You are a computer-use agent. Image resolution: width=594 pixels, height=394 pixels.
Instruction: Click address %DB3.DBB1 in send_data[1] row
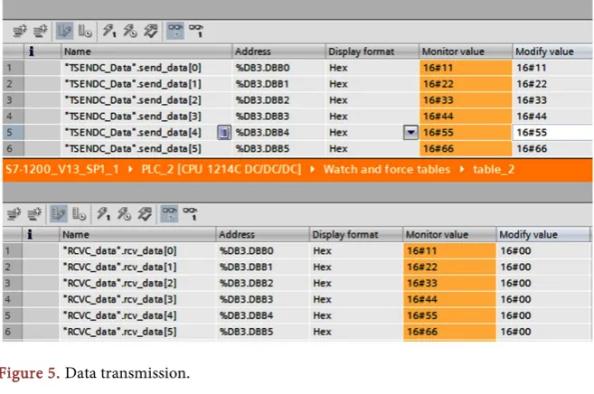[x=278, y=84]
